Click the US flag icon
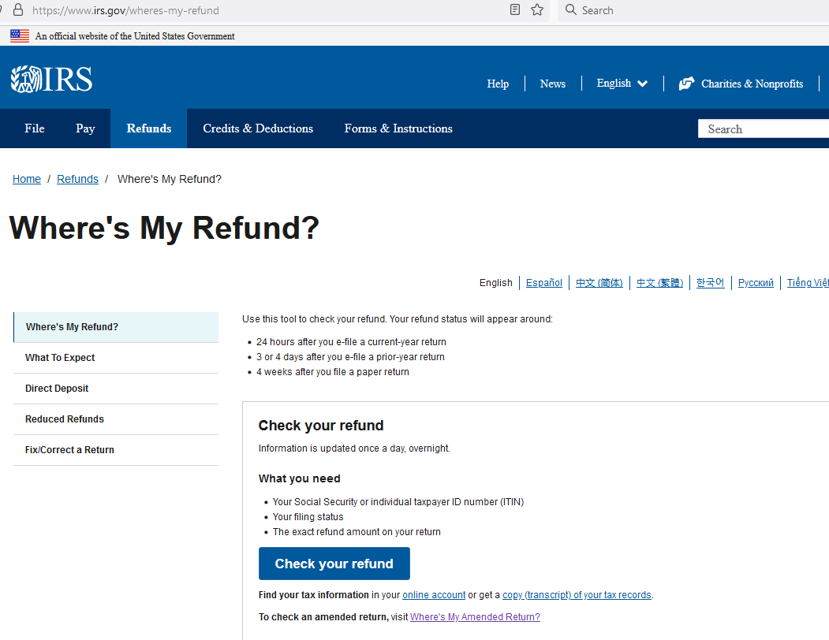 pos(20,35)
